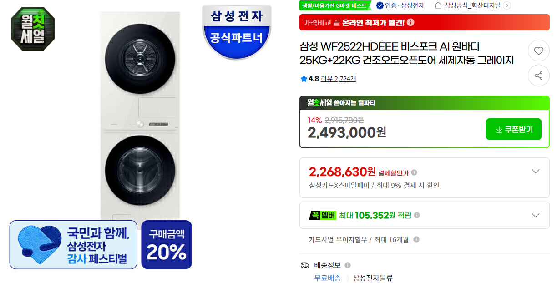
Task: Click 국민과 함께 삼성전자 감사 페스티벌 banner
Action: (73, 245)
